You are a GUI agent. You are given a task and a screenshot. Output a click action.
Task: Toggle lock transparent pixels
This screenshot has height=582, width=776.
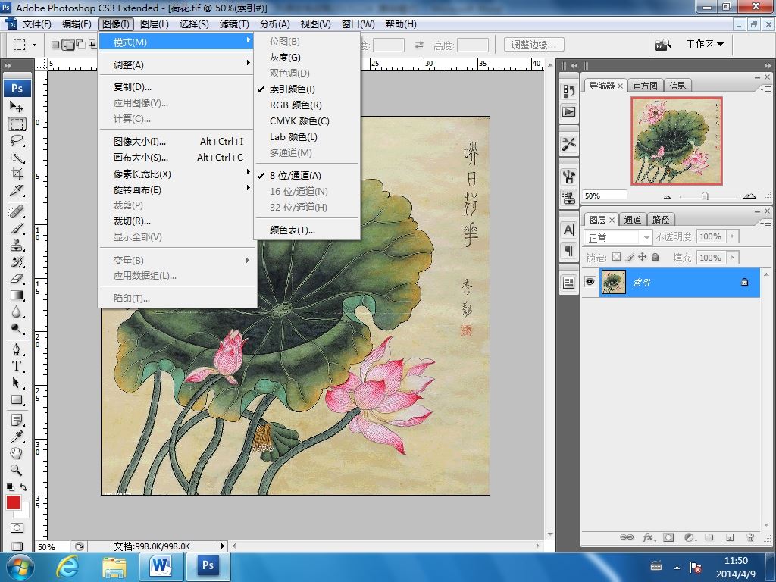click(616, 257)
